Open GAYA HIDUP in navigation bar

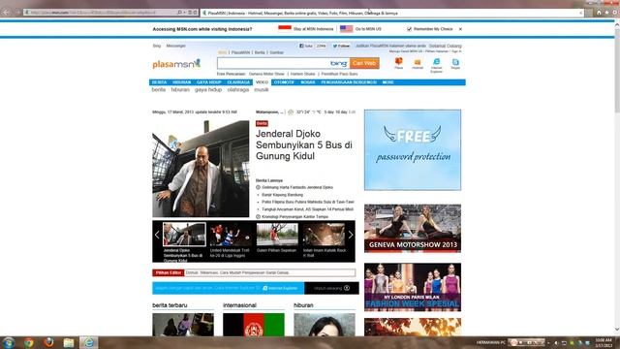pyautogui.click(x=209, y=82)
